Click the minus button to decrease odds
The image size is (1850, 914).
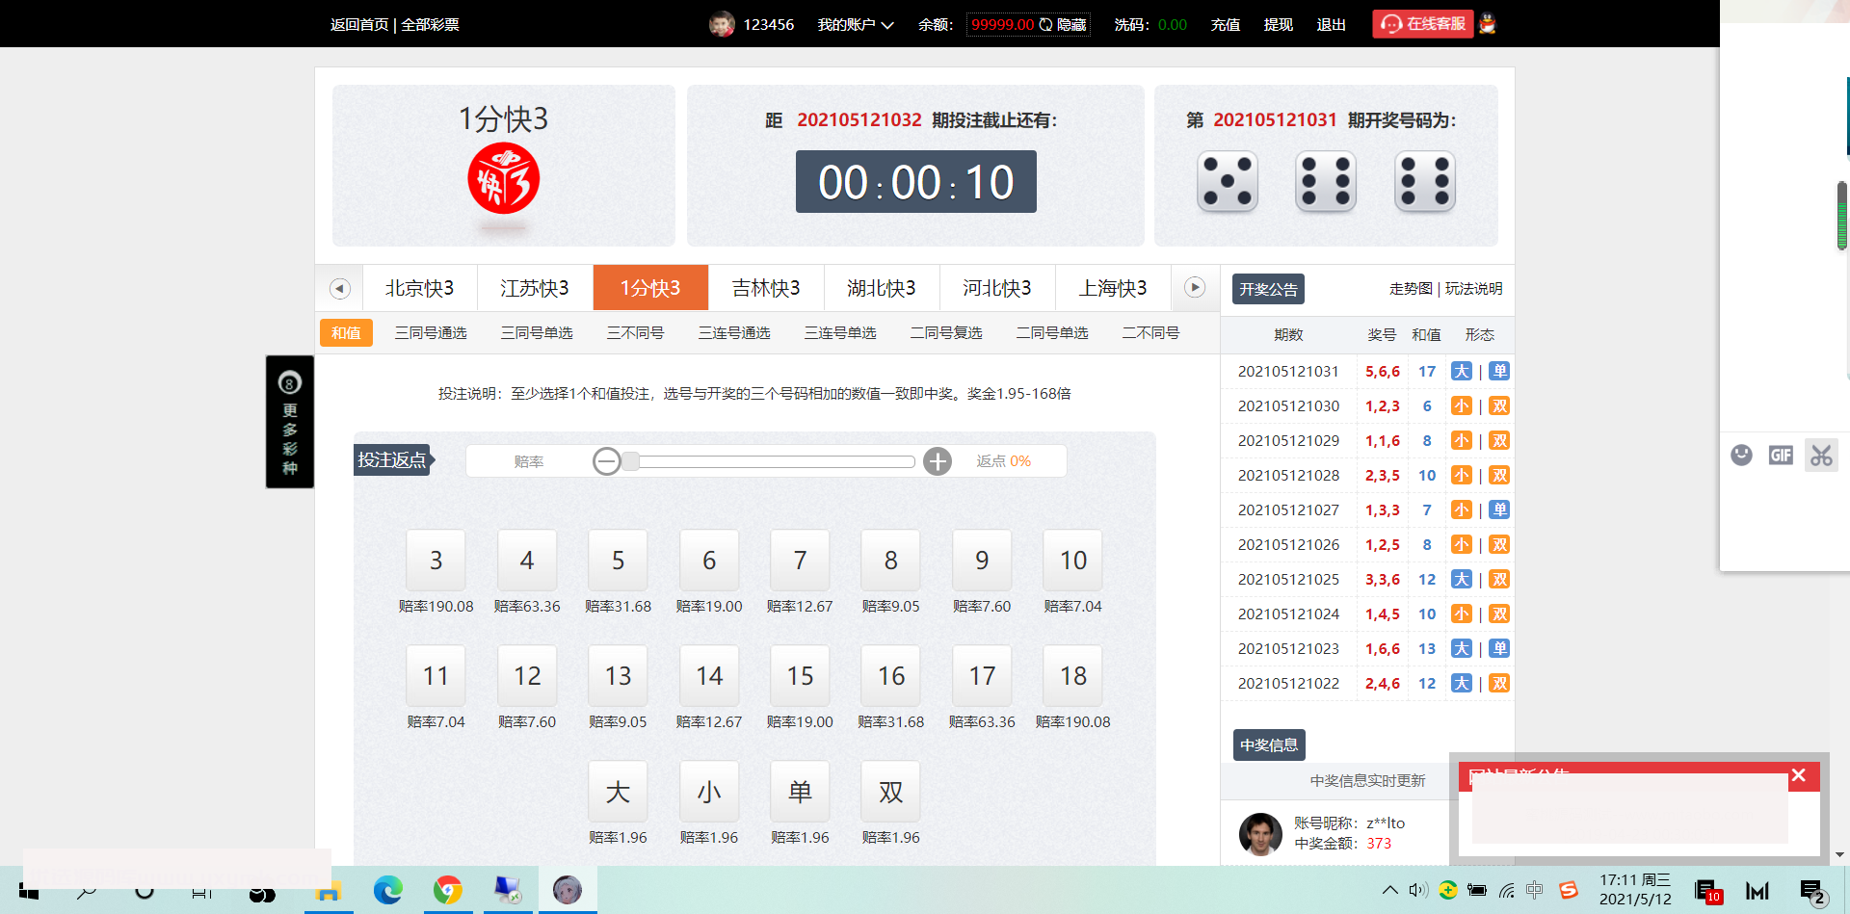[607, 461]
